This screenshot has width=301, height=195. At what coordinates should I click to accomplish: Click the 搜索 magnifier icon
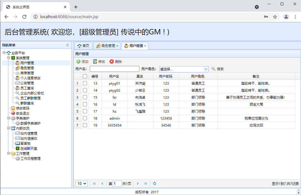tap(213, 69)
